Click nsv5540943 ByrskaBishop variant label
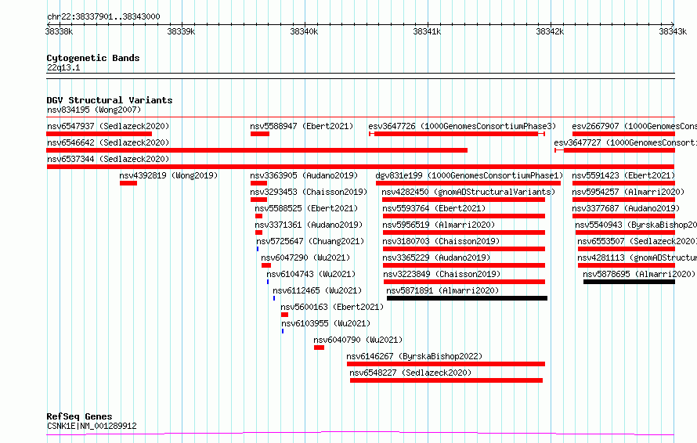Image resolution: width=697 pixels, height=443 pixels. [x=636, y=225]
